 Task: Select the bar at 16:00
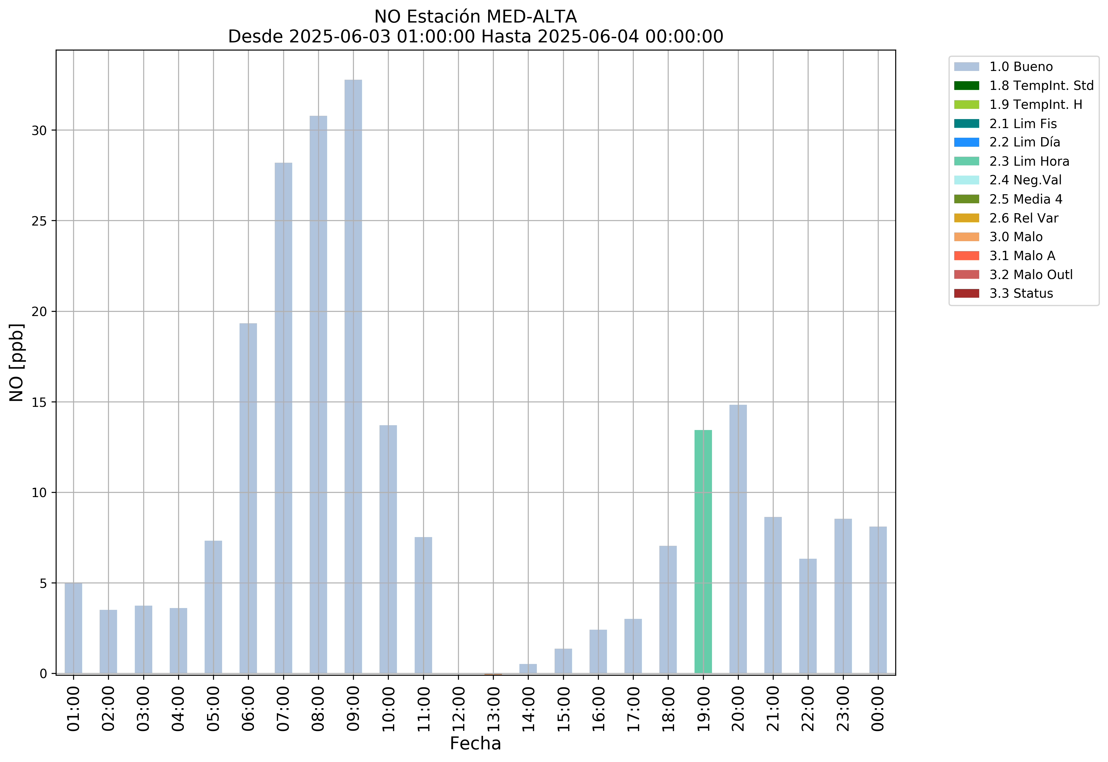pyautogui.click(x=598, y=652)
